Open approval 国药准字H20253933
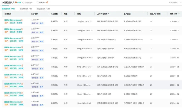This screenshot has width=182, height=108. pyautogui.click(x=12, y=20)
